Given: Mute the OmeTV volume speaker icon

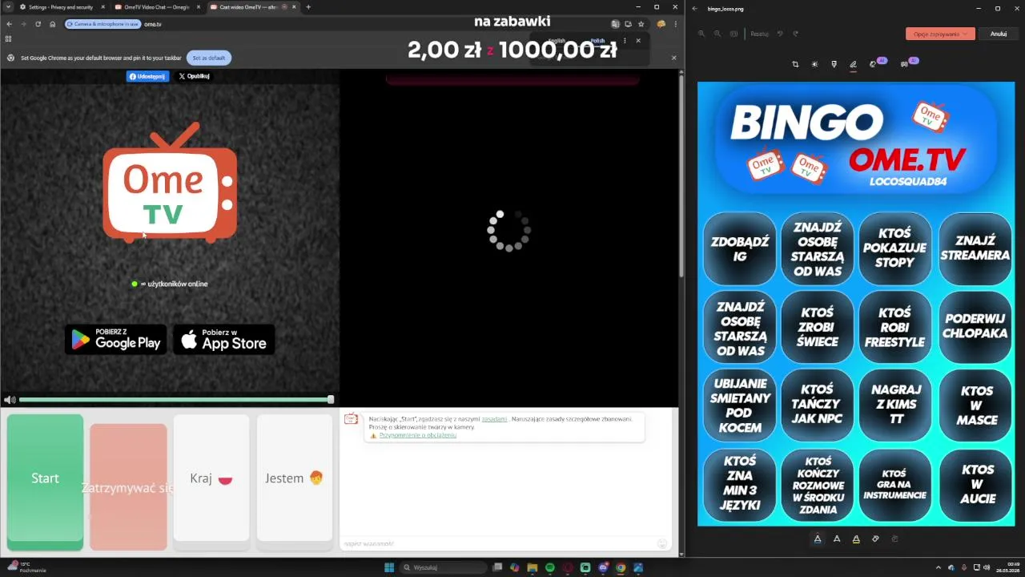Looking at the screenshot, I should point(10,399).
